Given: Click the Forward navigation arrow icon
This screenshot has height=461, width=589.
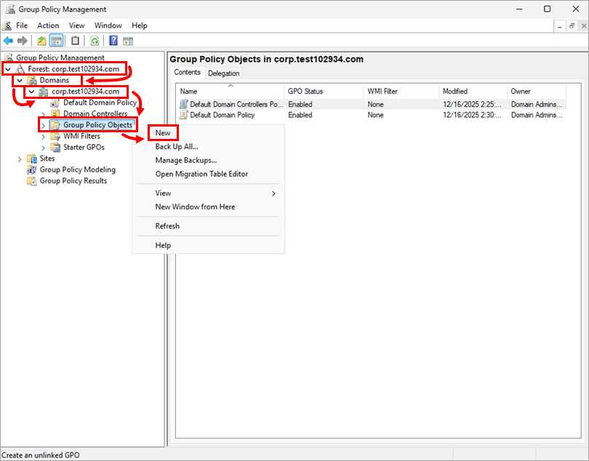Looking at the screenshot, I should tap(22, 41).
